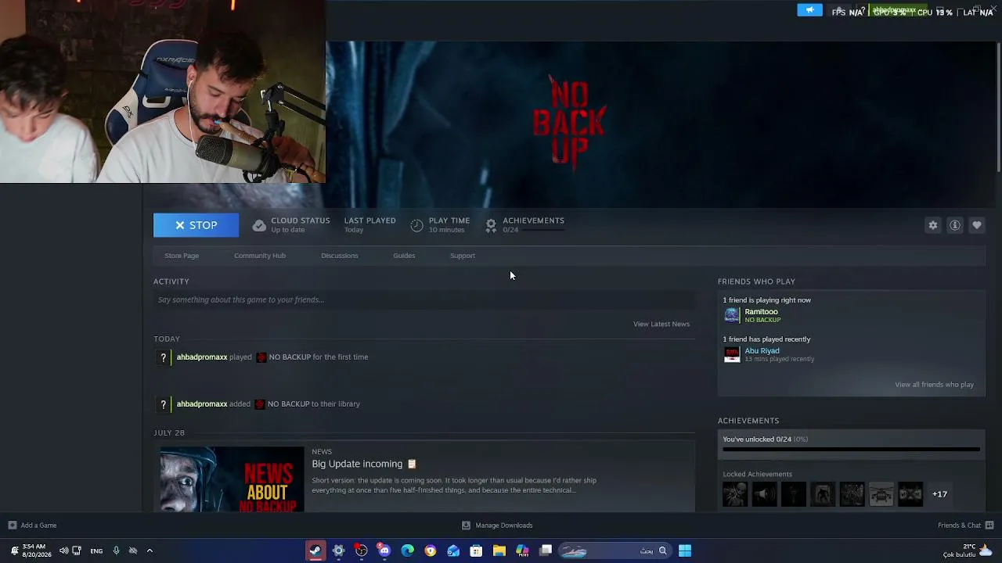This screenshot has width=1002, height=563.
Task: Click Add a Game at bottom left
Action: click(x=32, y=525)
